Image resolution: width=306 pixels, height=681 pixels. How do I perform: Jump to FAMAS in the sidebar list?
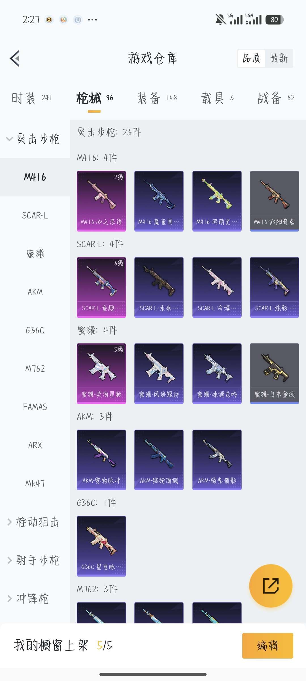tap(35, 407)
